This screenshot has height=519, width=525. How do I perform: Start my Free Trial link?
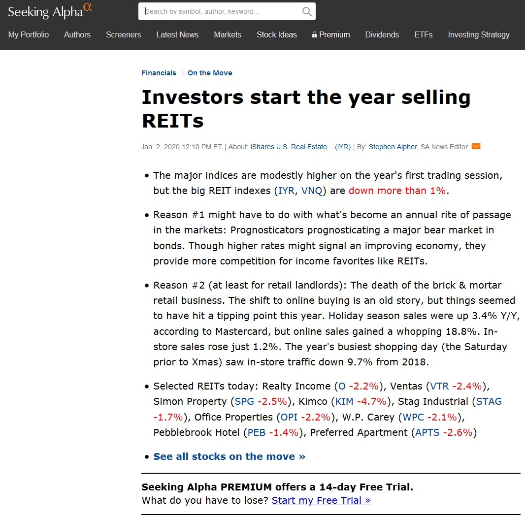click(321, 500)
